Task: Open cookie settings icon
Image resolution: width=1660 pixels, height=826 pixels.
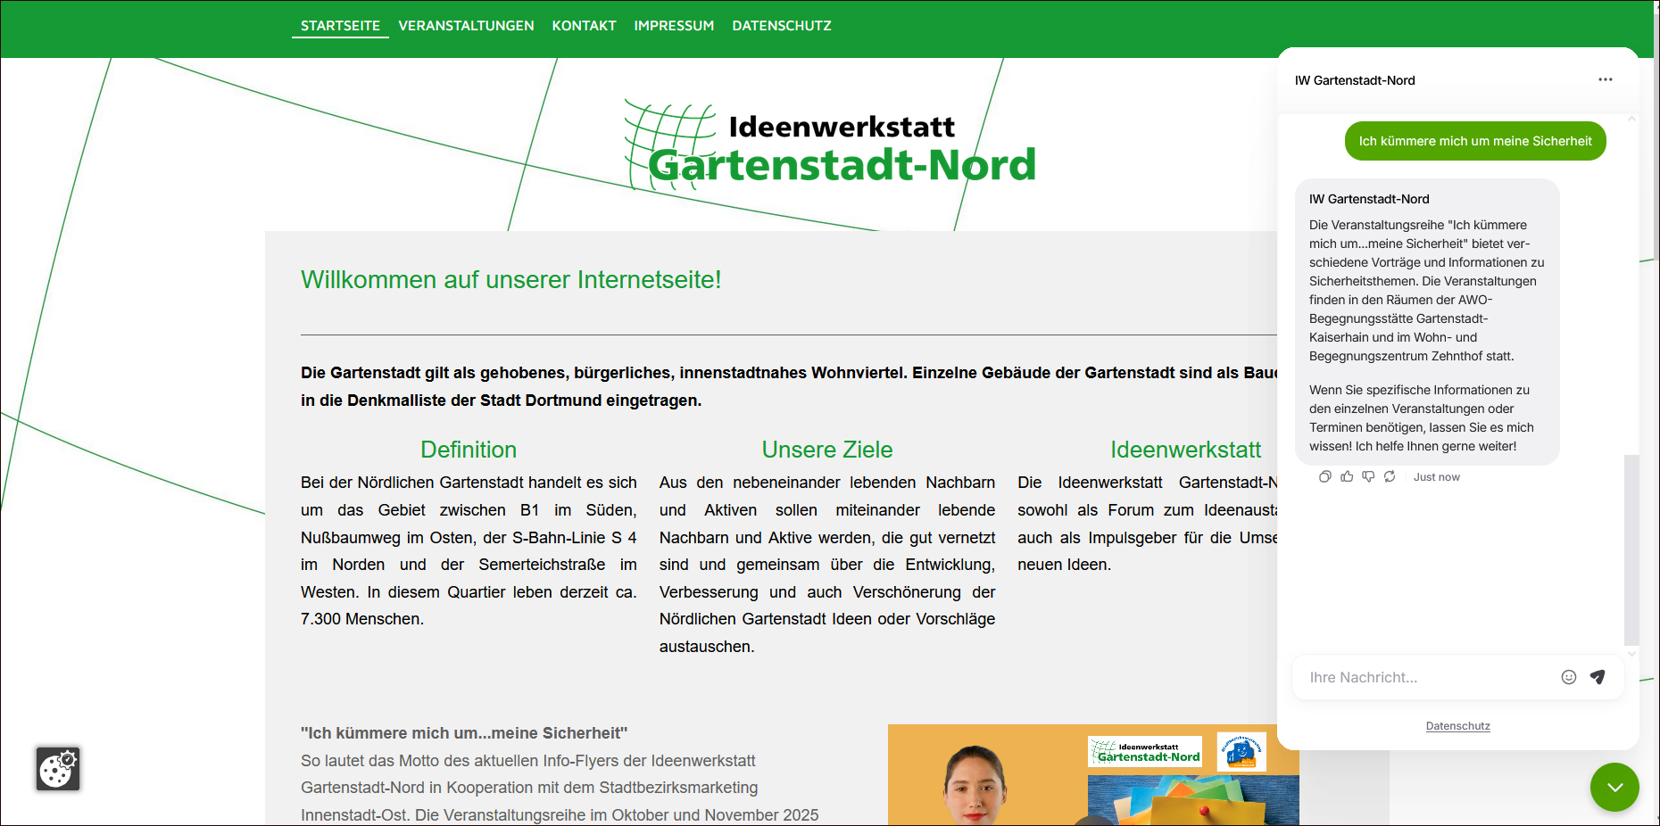Action: point(58,769)
